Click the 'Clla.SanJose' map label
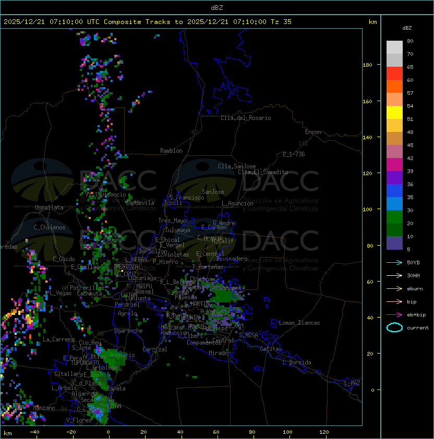434x439 pixels. [237, 166]
